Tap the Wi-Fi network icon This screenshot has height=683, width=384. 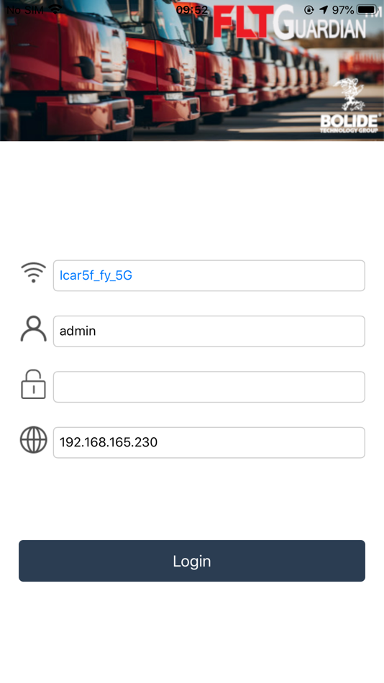pos(34,273)
